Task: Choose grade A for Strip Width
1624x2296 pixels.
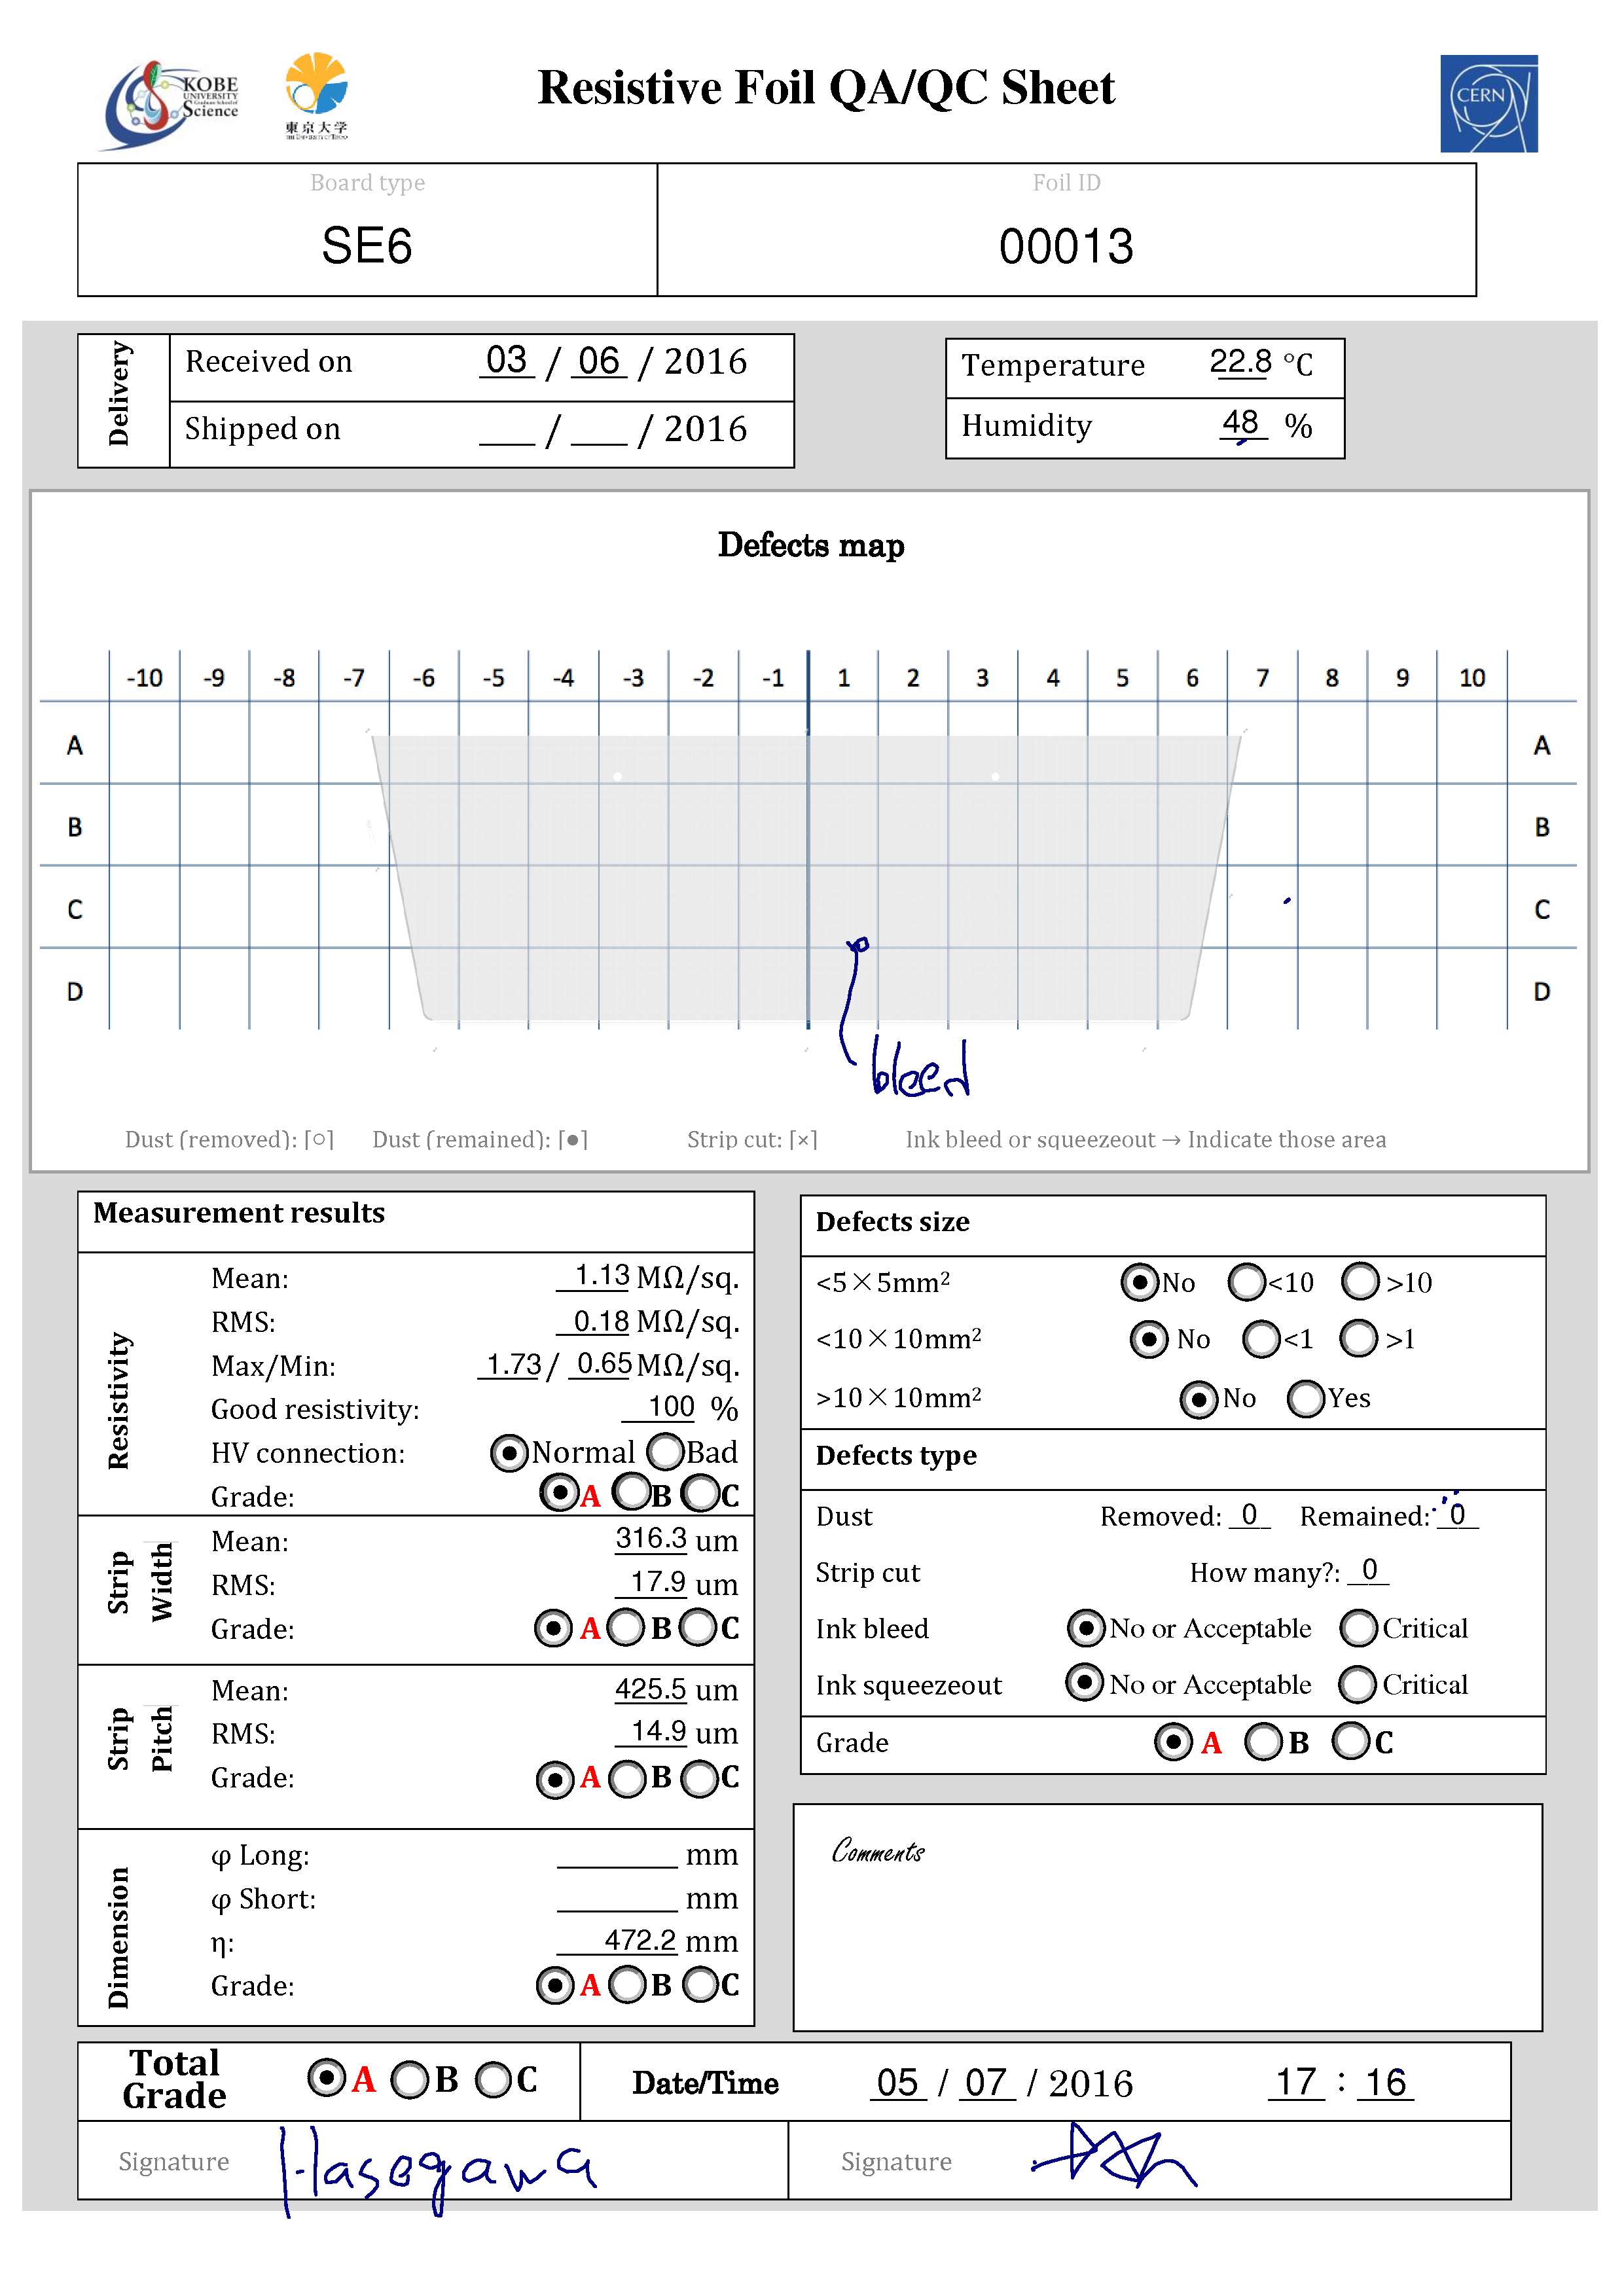Action: tap(553, 1628)
